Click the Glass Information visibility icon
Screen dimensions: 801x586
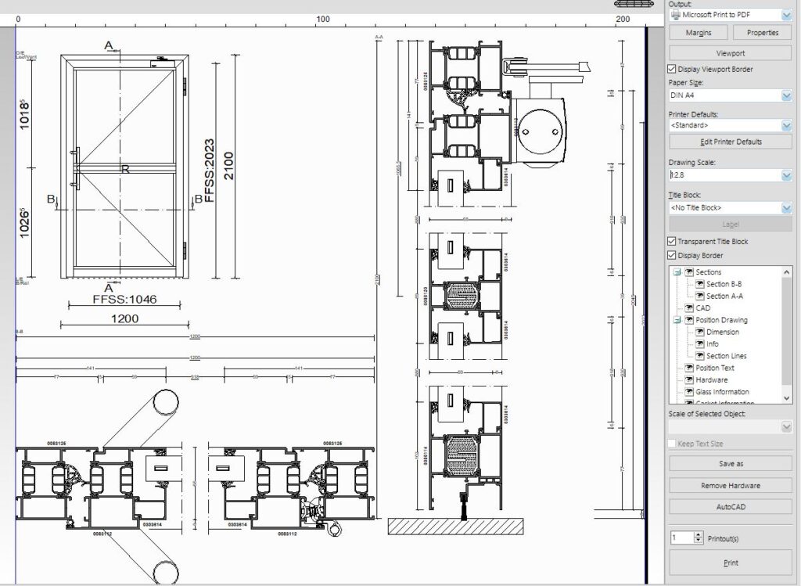click(x=688, y=392)
